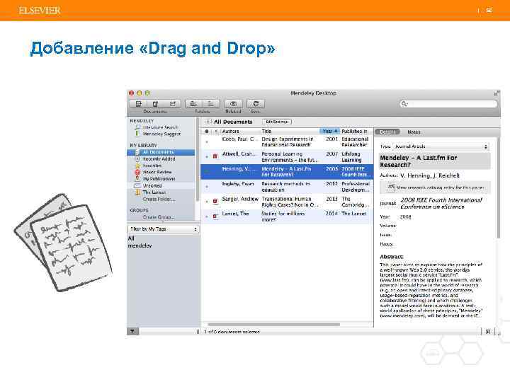This screenshot has width=510, height=382.
Task: Click the Authors V. Henning, J. Reichelt field
Action: (430, 175)
